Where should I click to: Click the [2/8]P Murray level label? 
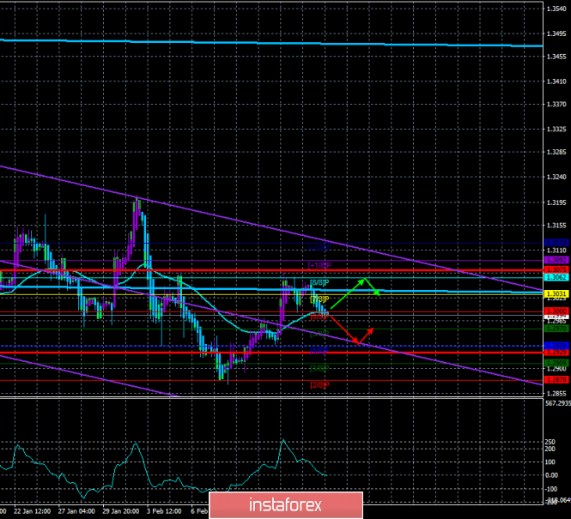click(319, 385)
